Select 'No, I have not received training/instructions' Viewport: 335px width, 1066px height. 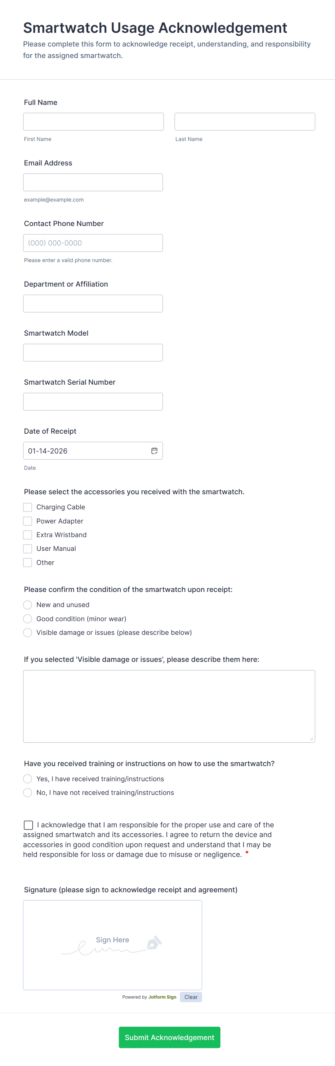click(x=27, y=792)
